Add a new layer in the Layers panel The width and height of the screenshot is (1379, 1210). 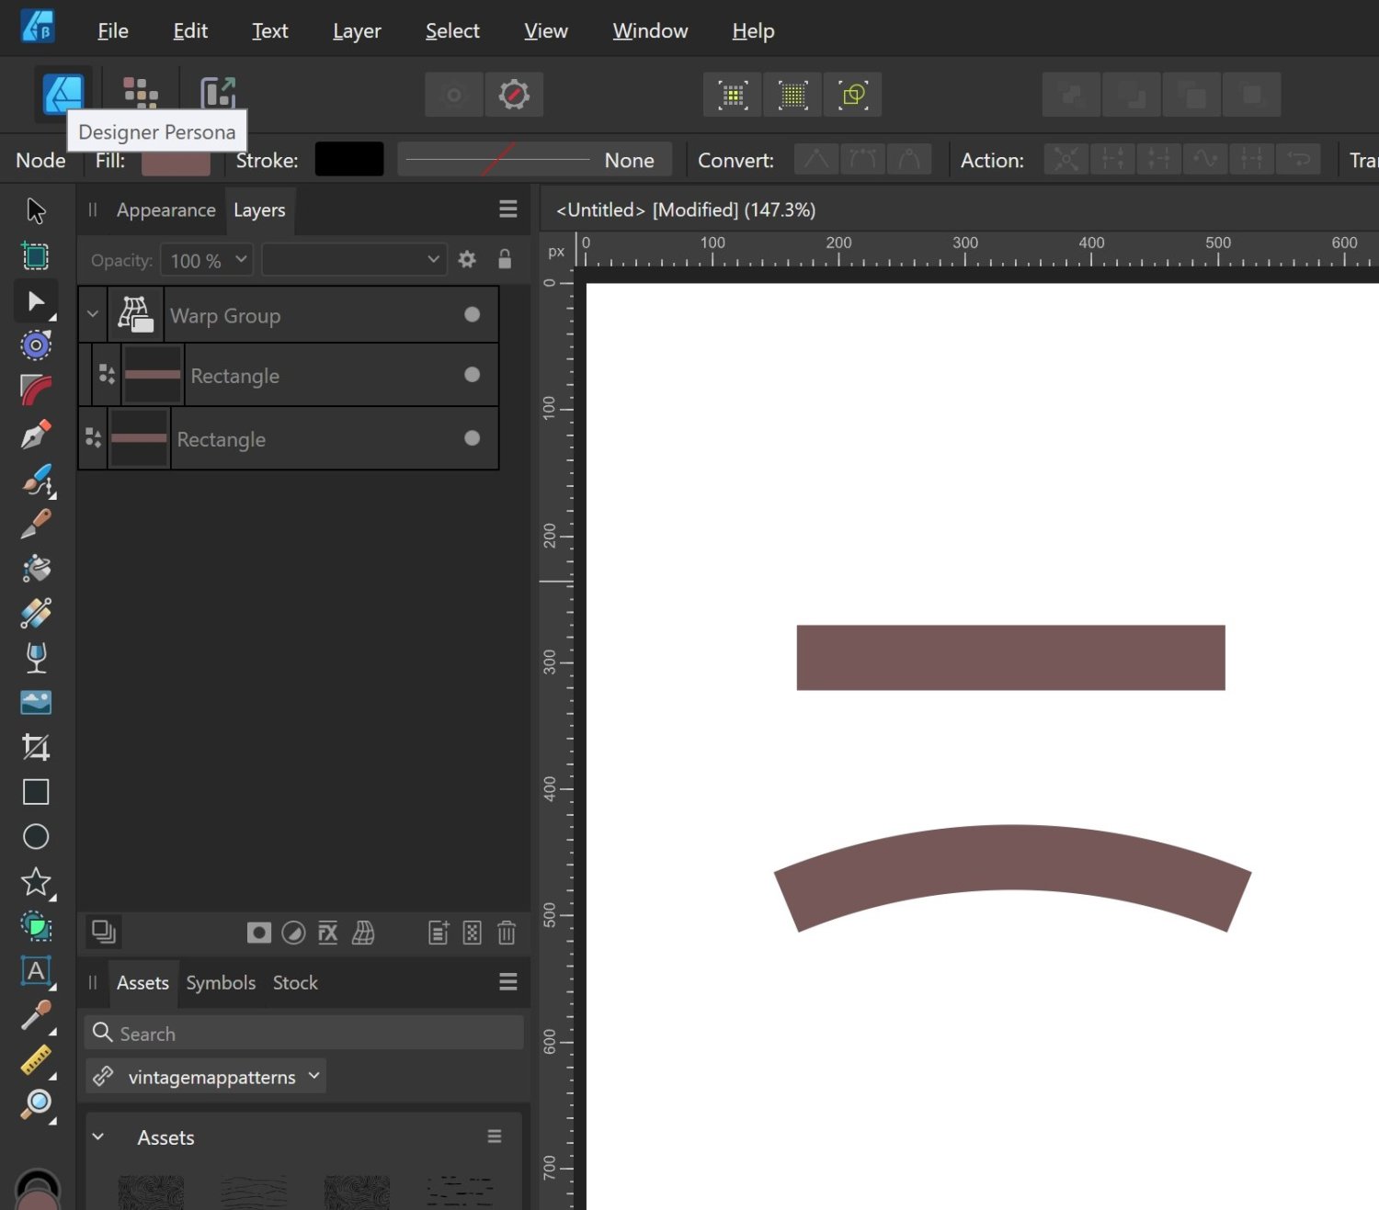(x=438, y=933)
